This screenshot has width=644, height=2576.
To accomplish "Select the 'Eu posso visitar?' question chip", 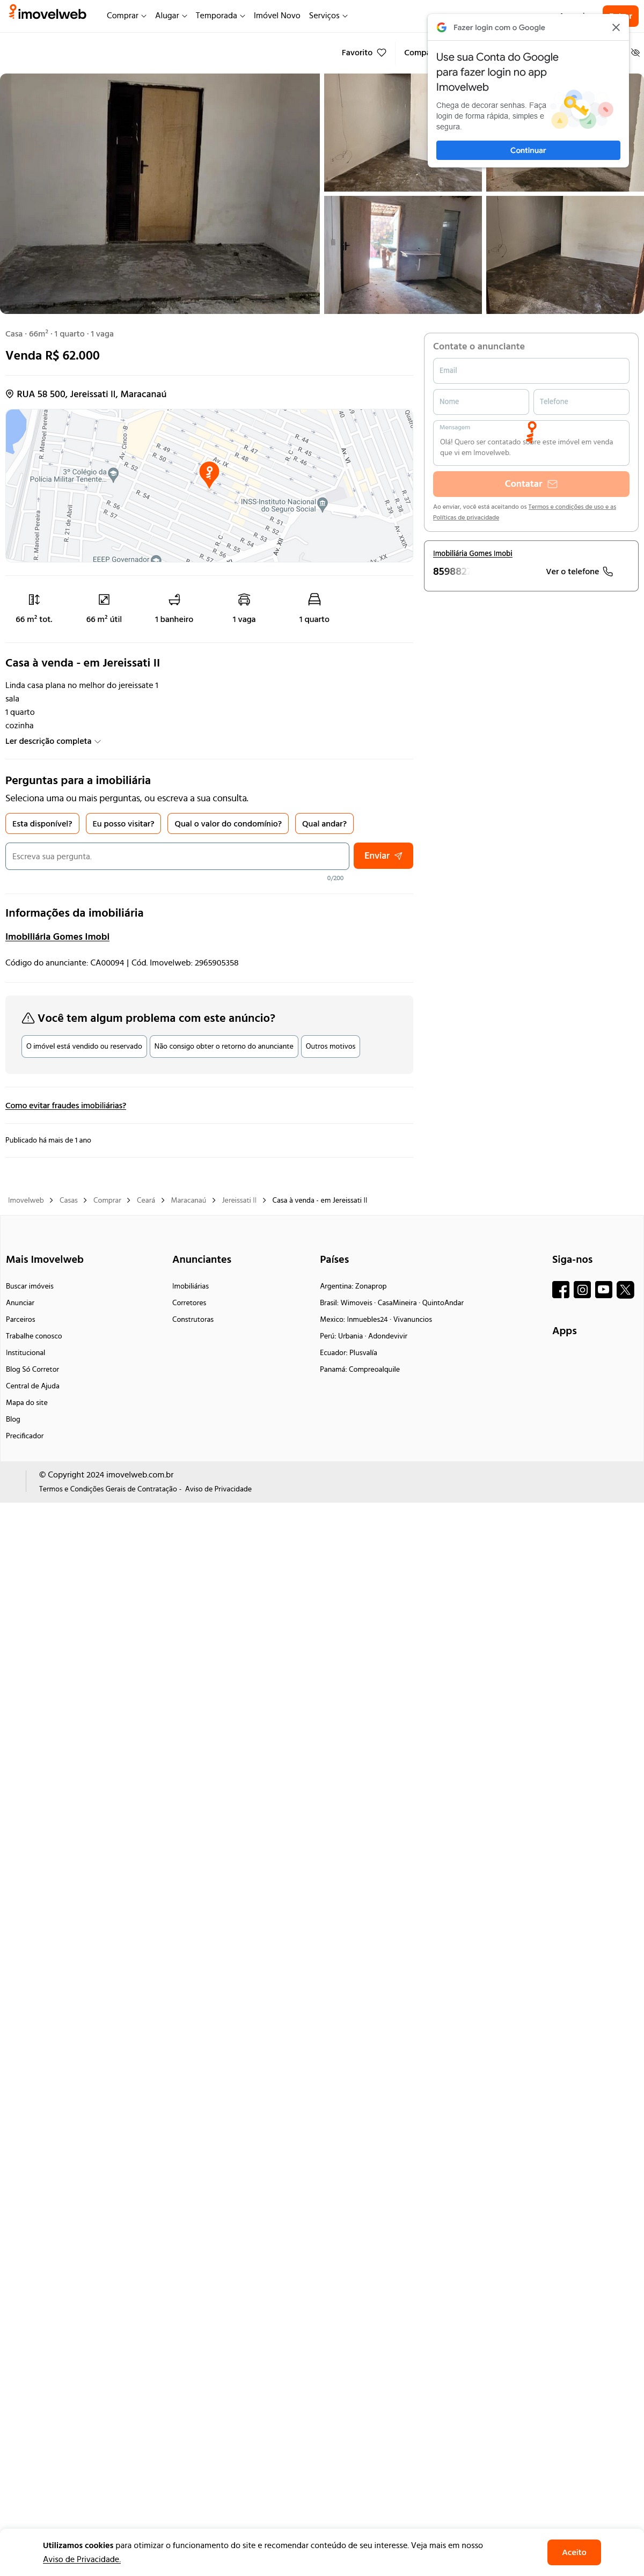I will [123, 824].
